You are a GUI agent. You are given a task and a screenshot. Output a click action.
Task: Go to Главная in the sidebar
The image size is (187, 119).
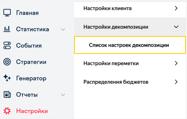point(27,13)
